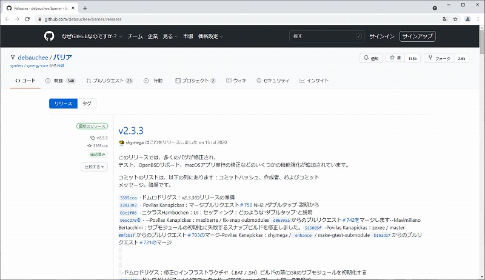Reload the page with the refresh icon

coord(27,19)
